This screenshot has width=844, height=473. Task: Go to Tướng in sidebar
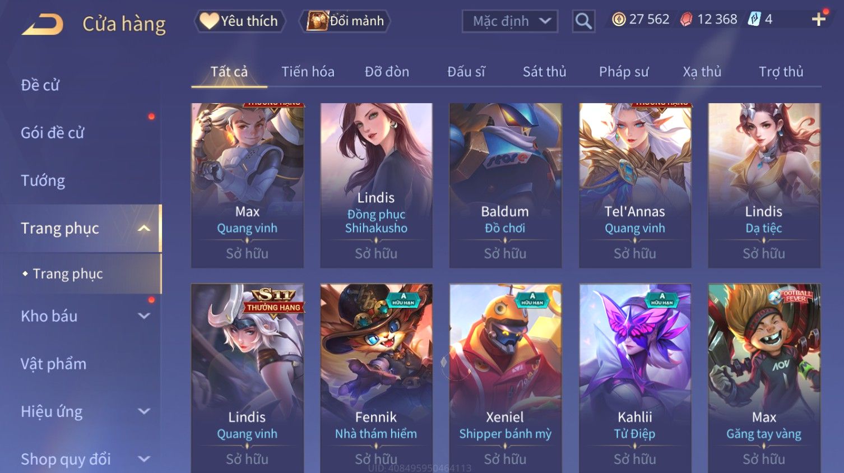point(43,180)
